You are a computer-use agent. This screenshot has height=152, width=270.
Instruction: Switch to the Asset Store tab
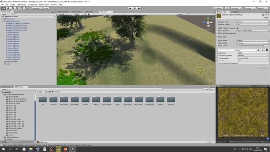(x=64, y=12)
